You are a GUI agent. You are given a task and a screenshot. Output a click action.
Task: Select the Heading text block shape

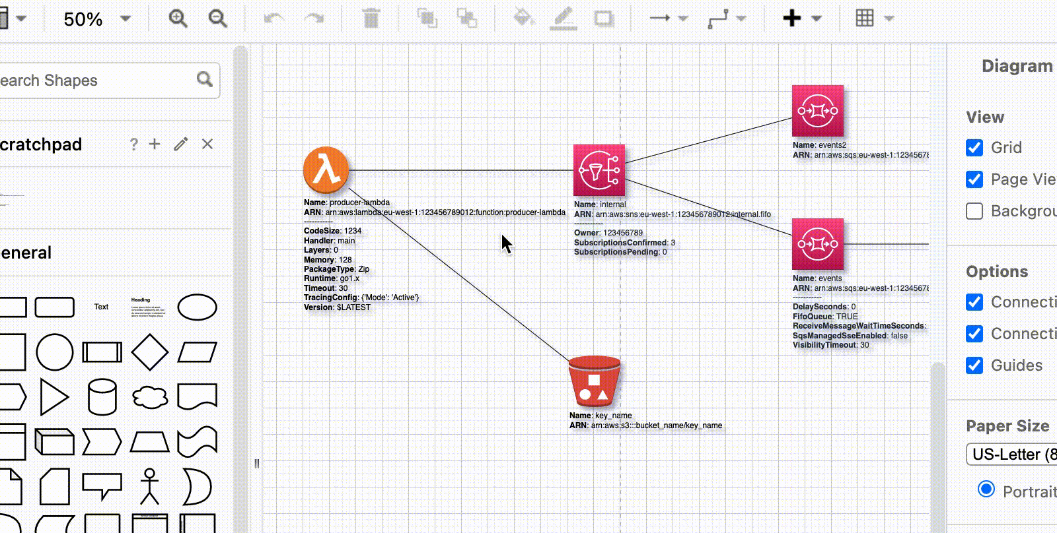tap(149, 307)
